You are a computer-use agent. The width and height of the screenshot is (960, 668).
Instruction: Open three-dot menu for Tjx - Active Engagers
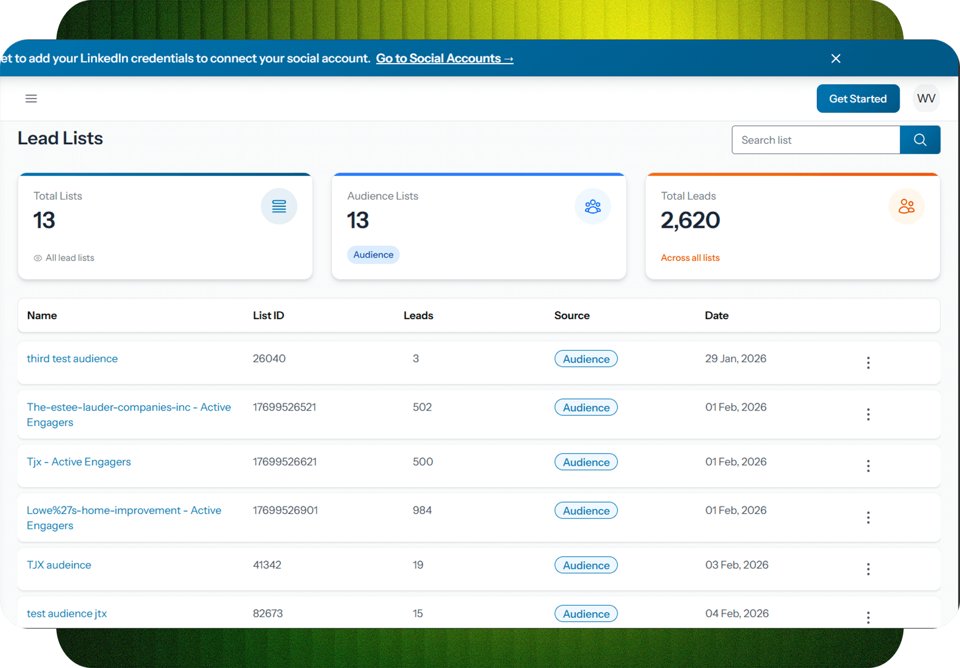coord(868,466)
